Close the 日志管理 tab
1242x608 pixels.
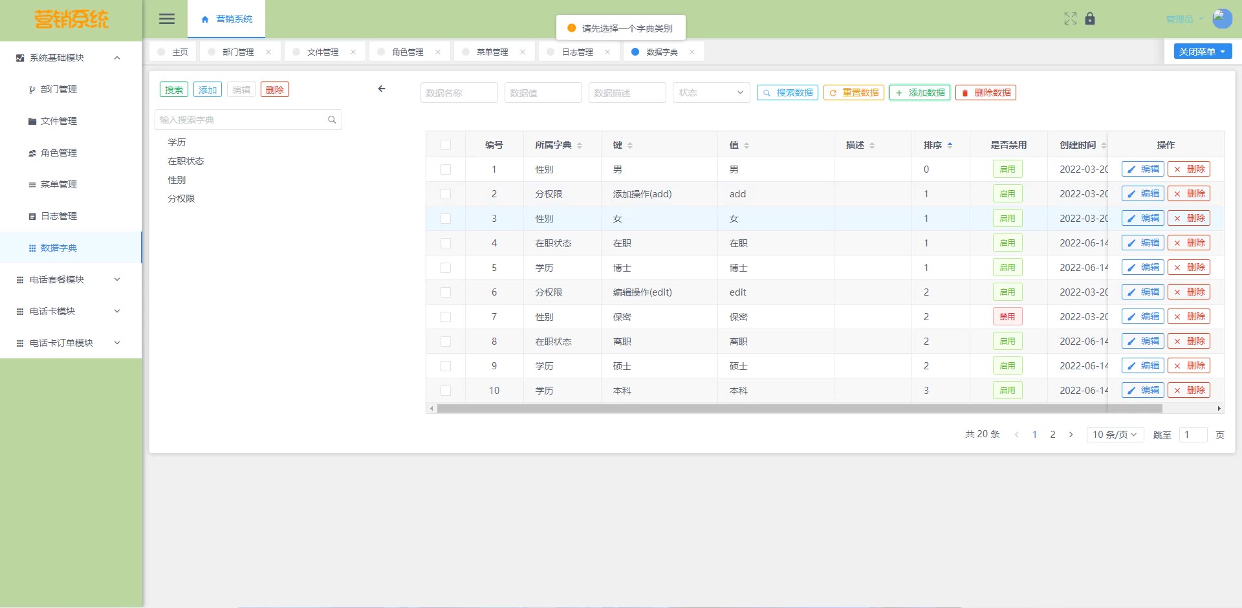point(607,52)
